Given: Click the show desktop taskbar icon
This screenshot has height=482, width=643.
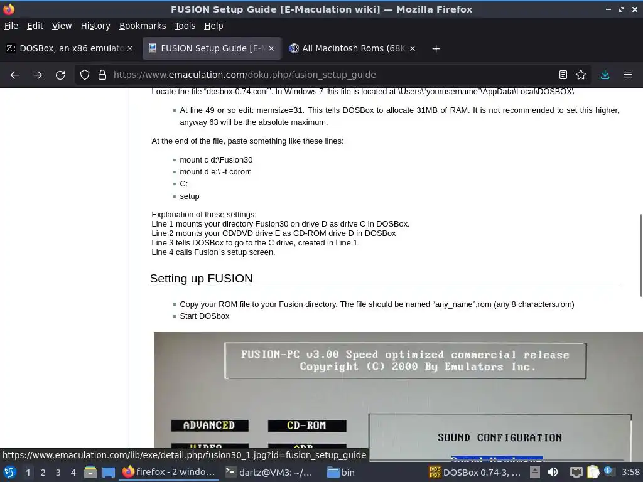Looking at the screenshot, I should click(108, 473).
